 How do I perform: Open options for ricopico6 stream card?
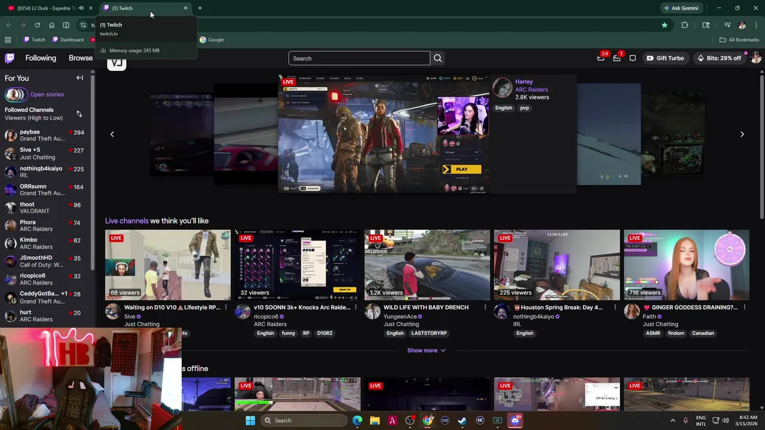tap(356, 308)
